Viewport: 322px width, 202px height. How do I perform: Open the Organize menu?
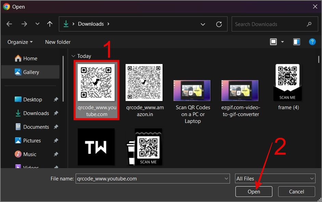click(x=20, y=42)
